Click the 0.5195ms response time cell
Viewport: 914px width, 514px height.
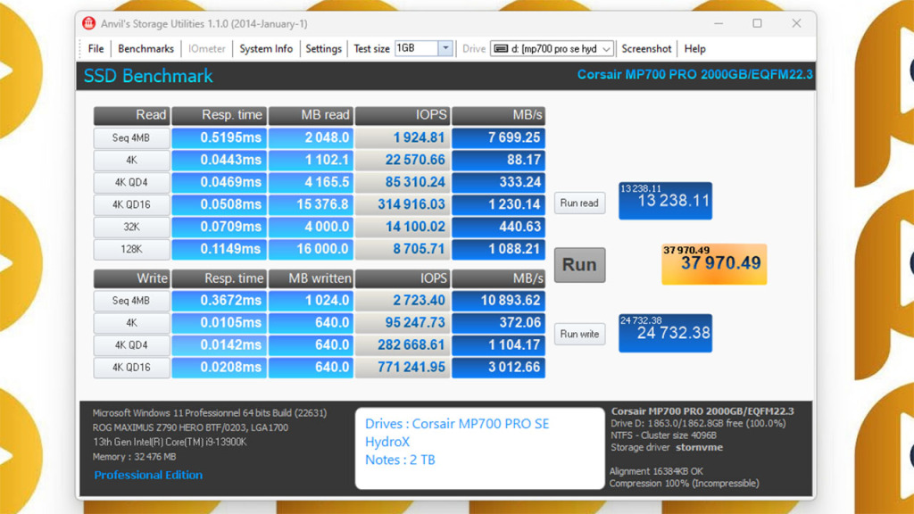point(220,138)
